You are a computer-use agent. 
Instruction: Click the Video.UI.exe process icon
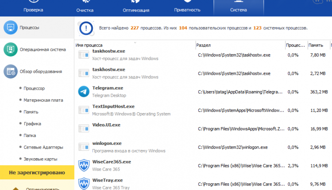click(x=84, y=129)
